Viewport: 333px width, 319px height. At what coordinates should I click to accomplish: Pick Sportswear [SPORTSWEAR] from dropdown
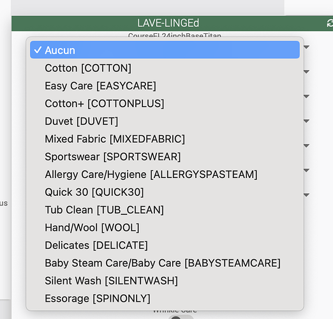[x=165, y=157]
